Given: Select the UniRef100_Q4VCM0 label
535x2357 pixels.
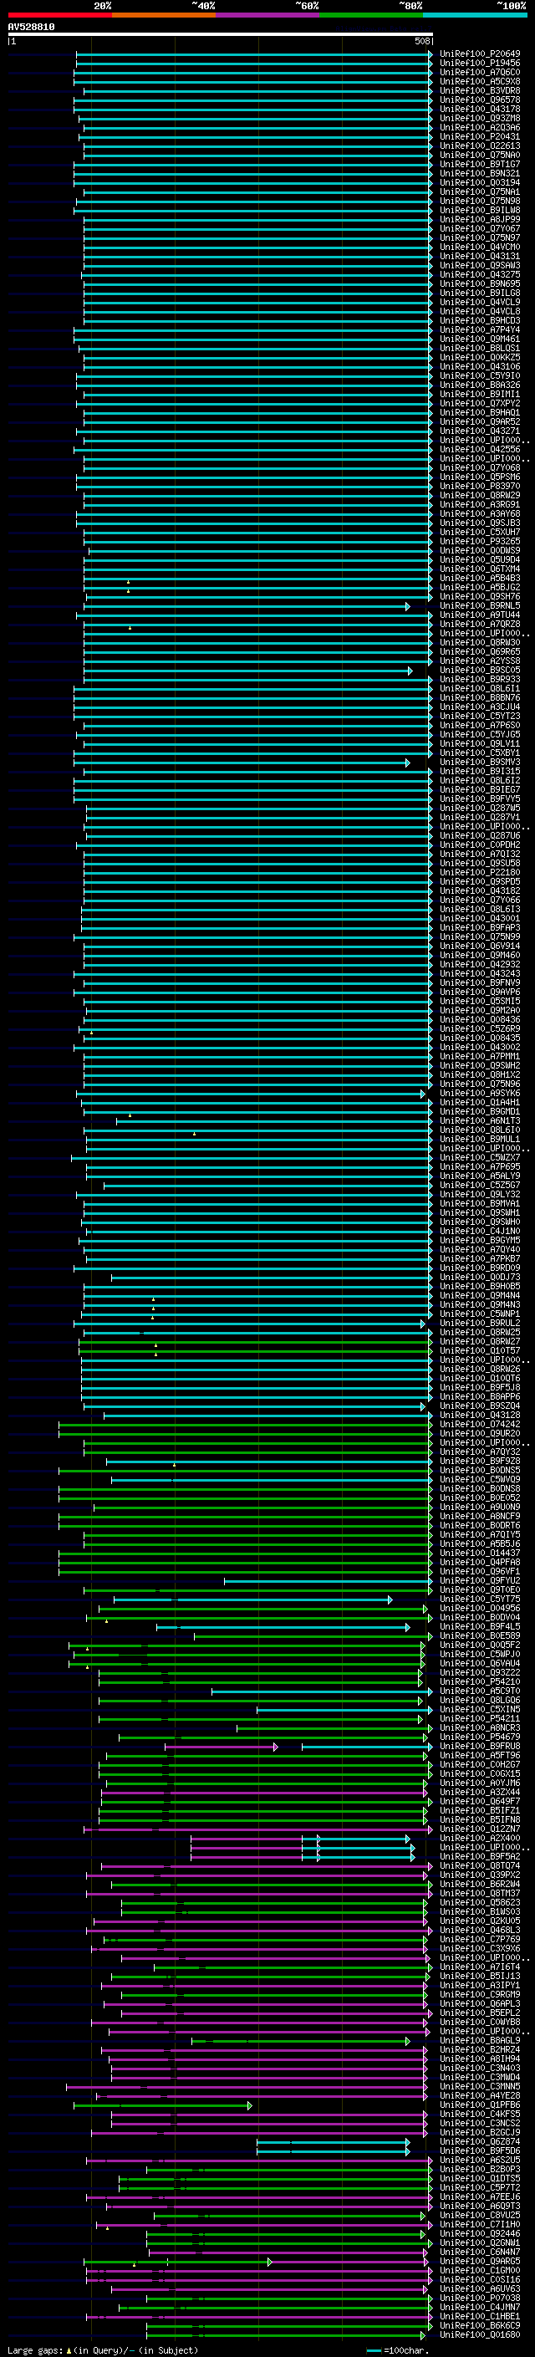Looking at the screenshot, I should click(x=480, y=247).
